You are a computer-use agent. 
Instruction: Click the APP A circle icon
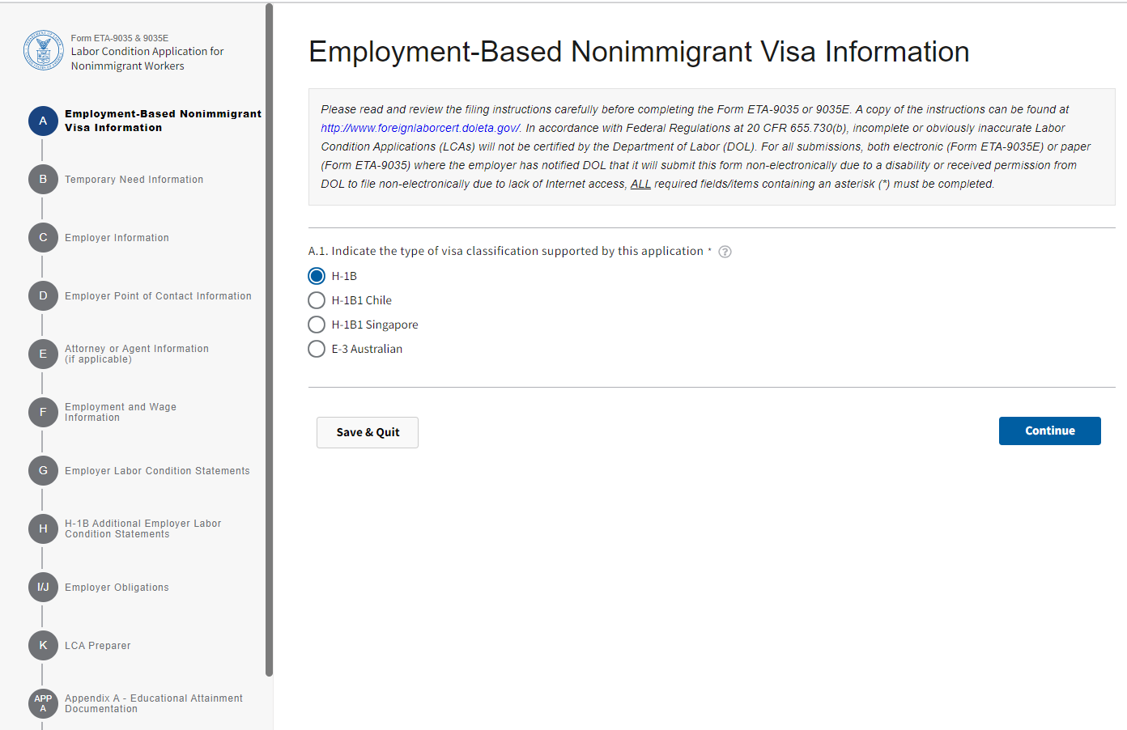[x=43, y=703]
